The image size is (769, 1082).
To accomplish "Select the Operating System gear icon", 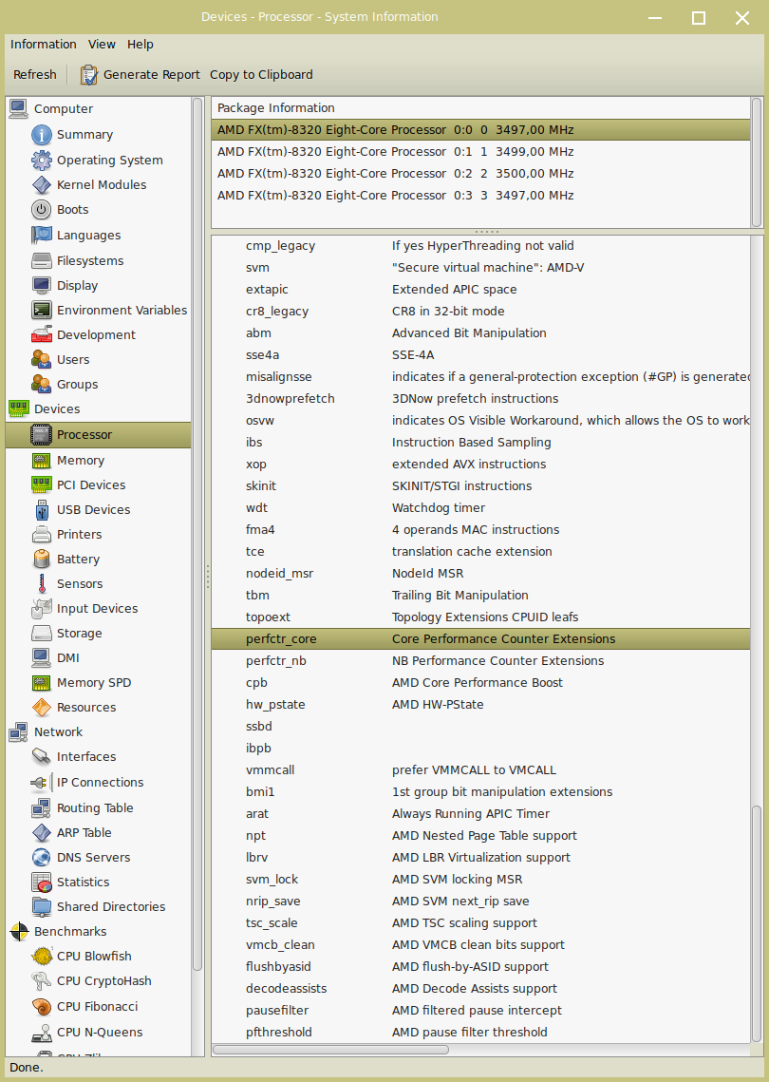I will [x=42, y=161].
